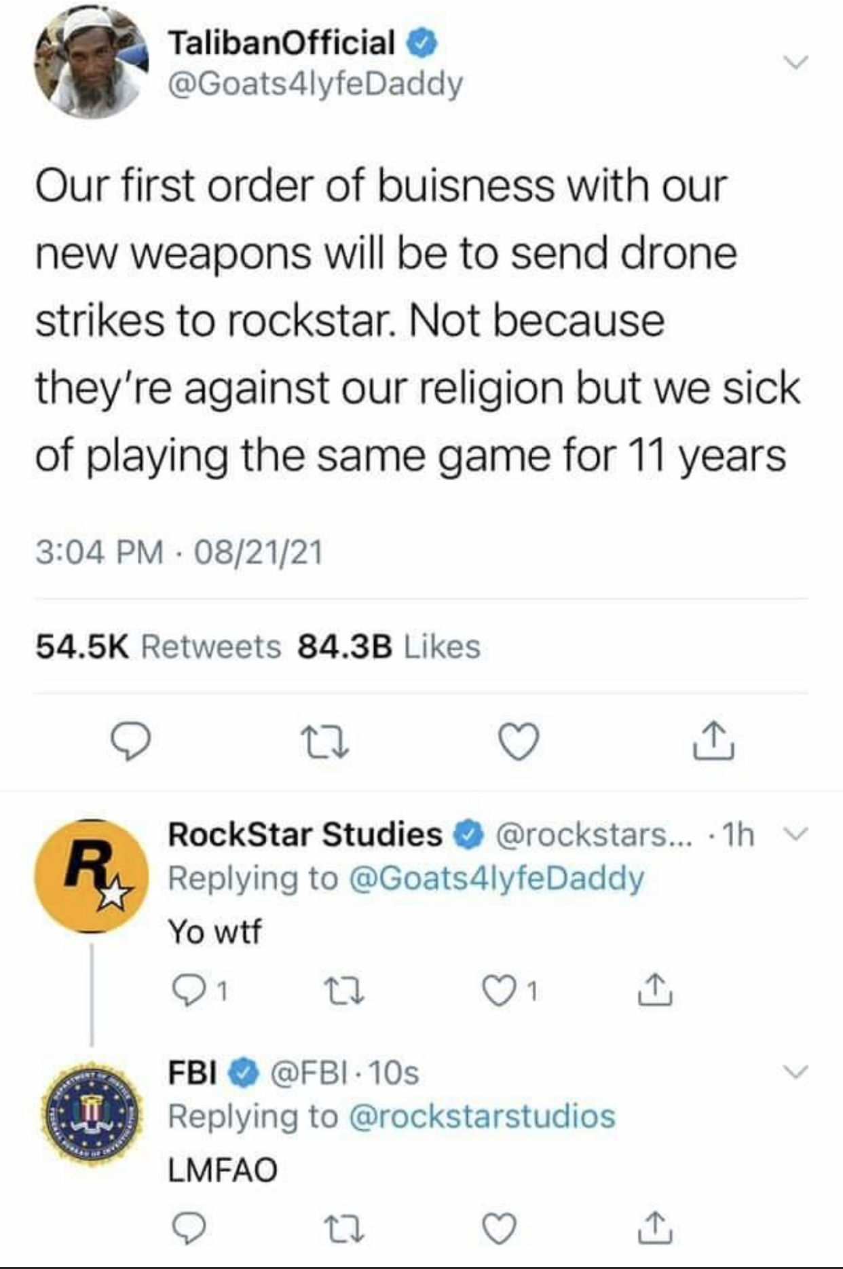Retweet the "Yo wtf" reply
Screen dimensions: 843x1269
tap(348, 993)
